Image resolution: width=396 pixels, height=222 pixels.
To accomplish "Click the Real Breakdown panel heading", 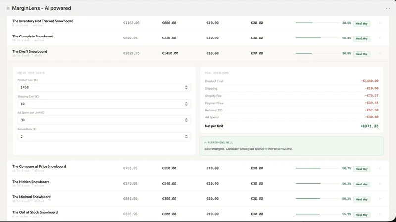I will tap(217, 73).
